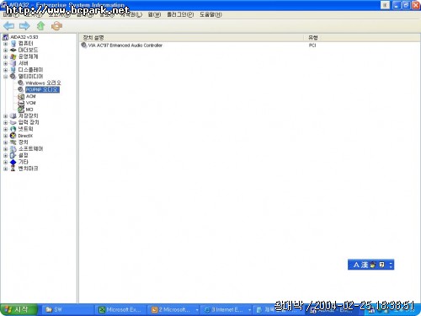This screenshot has height=316, width=421.
Task: Select the 벤치마크 hourglass icon in tree
Action: coord(13,169)
